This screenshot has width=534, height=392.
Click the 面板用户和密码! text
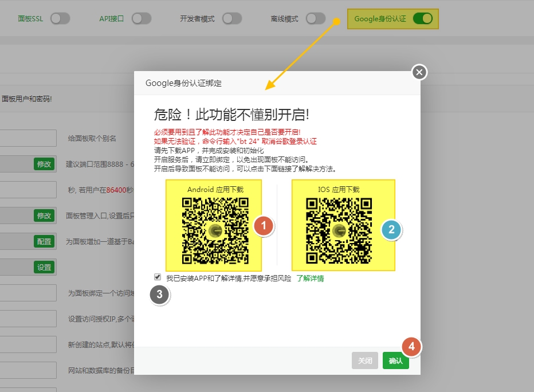point(26,99)
